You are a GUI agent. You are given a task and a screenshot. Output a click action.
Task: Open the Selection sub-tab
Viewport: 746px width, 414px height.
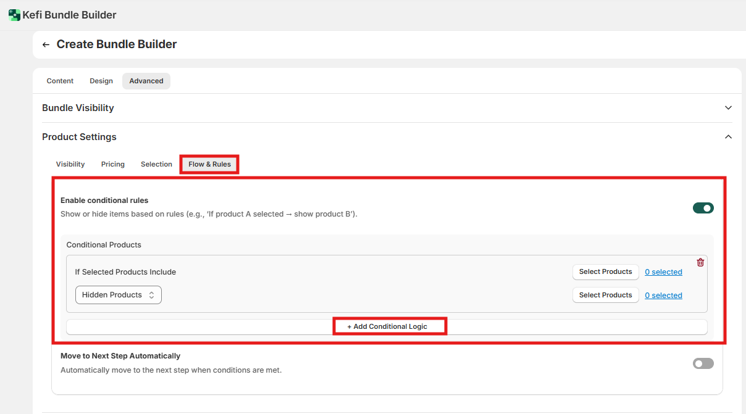point(156,164)
